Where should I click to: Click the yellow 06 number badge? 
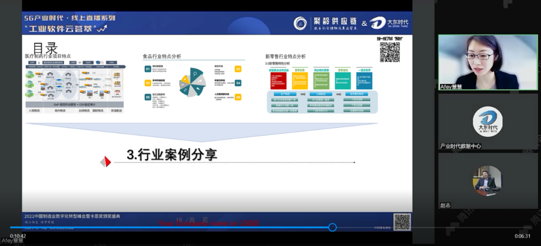(x=238, y=97)
